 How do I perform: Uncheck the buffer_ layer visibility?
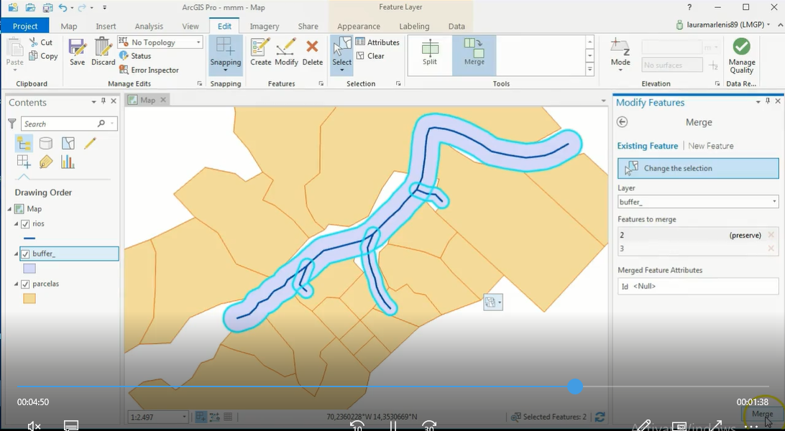pos(26,253)
